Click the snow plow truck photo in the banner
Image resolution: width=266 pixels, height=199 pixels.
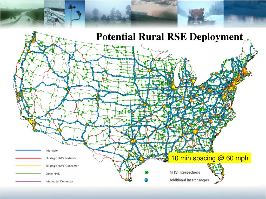(201, 14)
